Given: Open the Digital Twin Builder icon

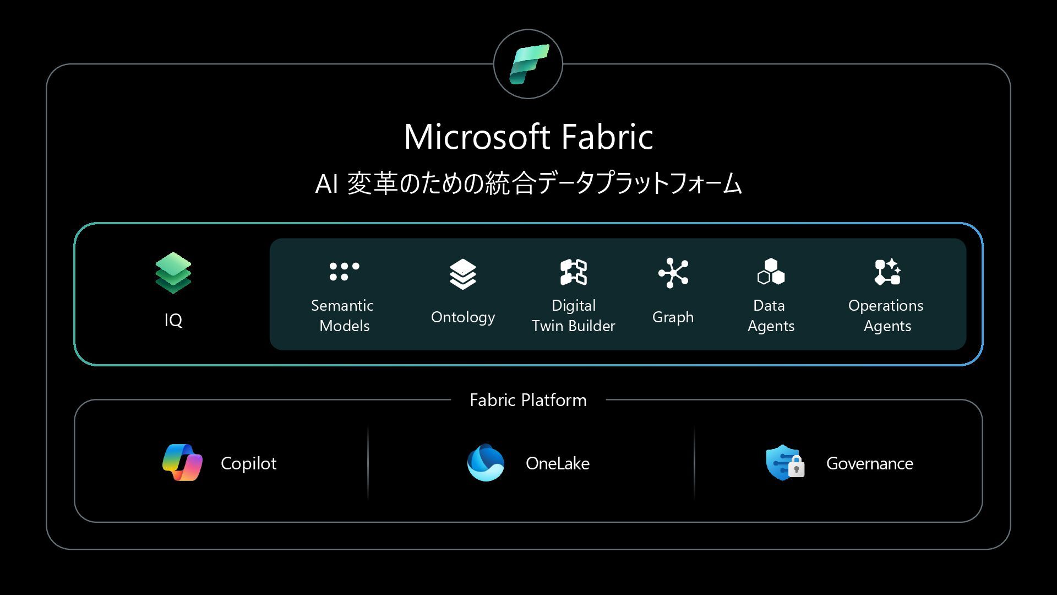Looking at the screenshot, I should coord(574,272).
